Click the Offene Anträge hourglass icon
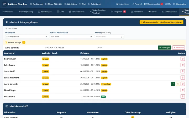The height and width of the screenshot is (118, 189). pos(6,42)
